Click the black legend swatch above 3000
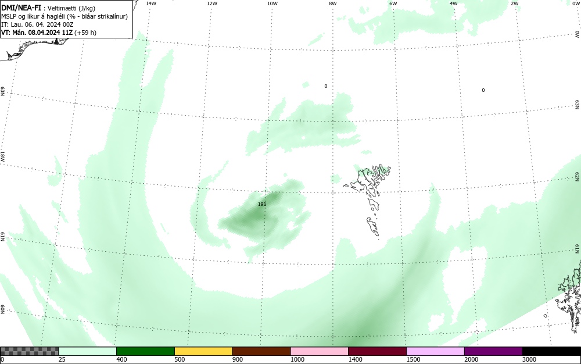 551,351
